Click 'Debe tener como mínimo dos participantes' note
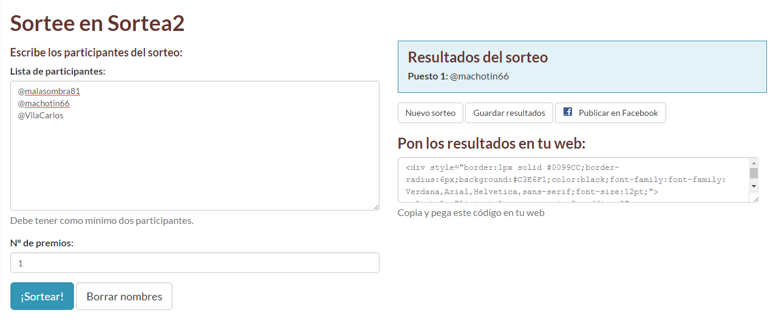The height and width of the screenshot is (324, 770). pos(102,220)
